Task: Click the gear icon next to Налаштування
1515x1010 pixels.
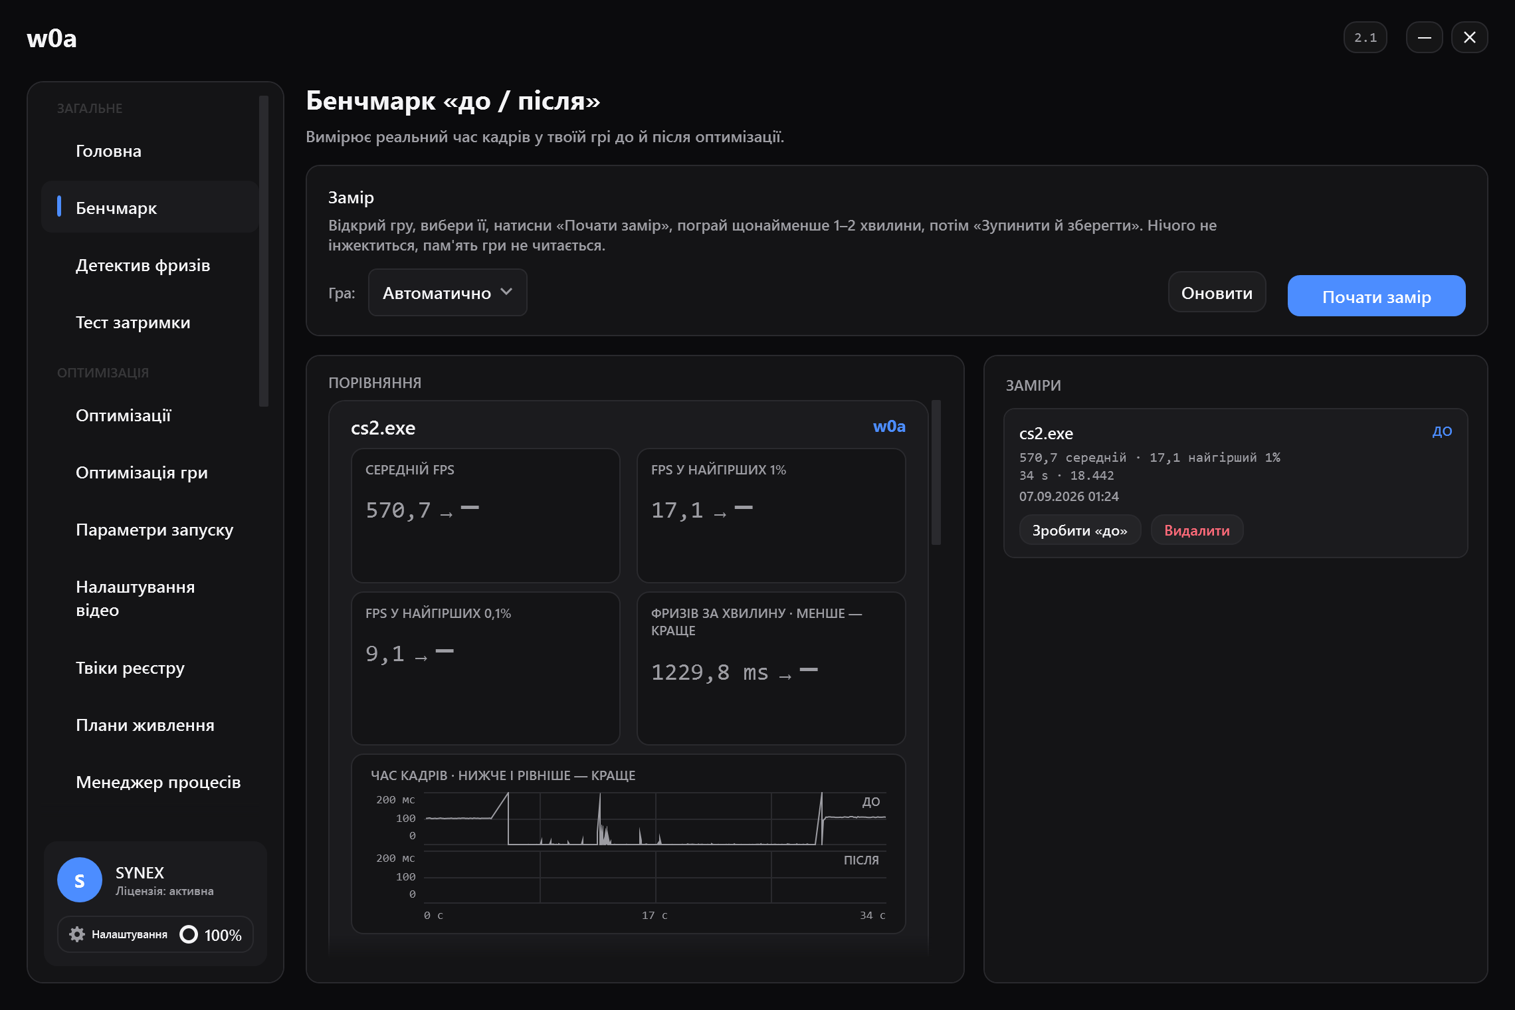Action: (77, 934)
